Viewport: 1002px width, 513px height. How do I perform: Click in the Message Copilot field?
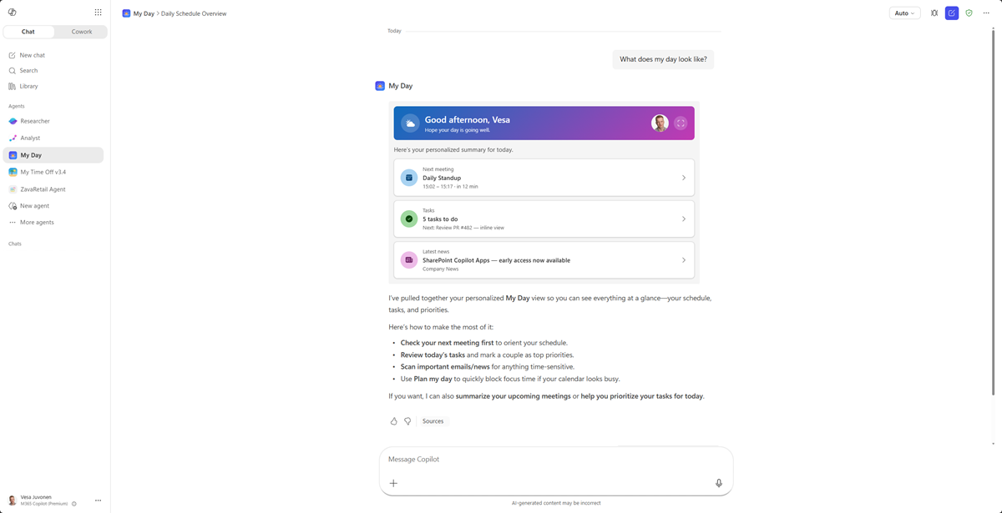pos(556,460)
